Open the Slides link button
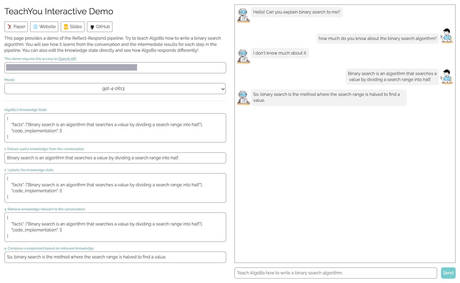 [x=73, y=27]
